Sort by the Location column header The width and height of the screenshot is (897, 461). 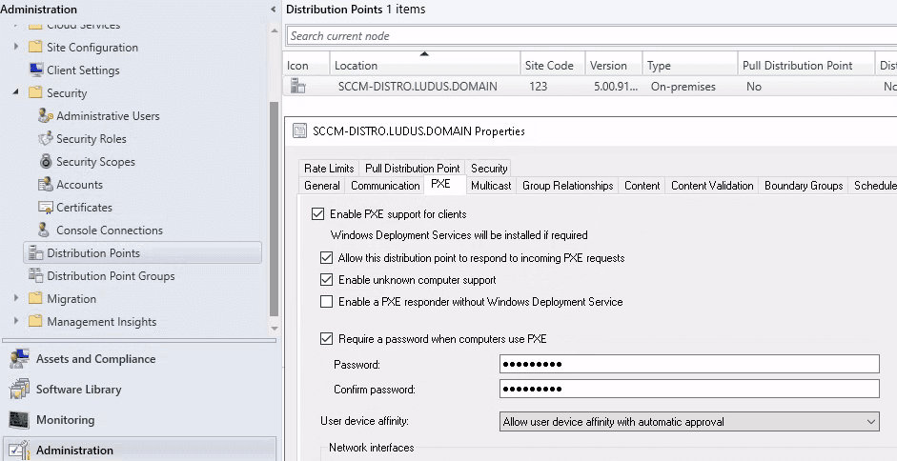click(424, 65)
